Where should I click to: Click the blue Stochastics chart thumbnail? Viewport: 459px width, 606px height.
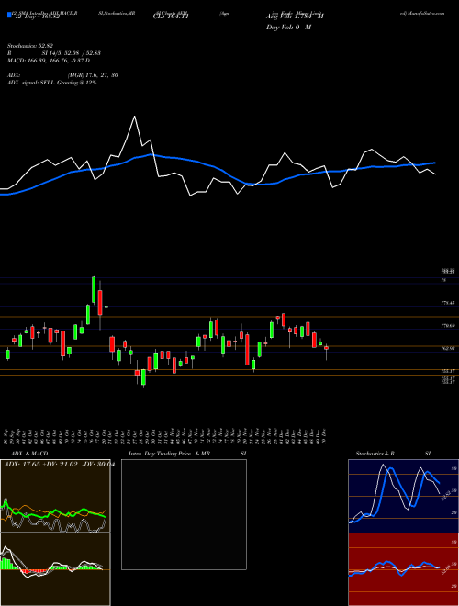[x=403, y=496]
